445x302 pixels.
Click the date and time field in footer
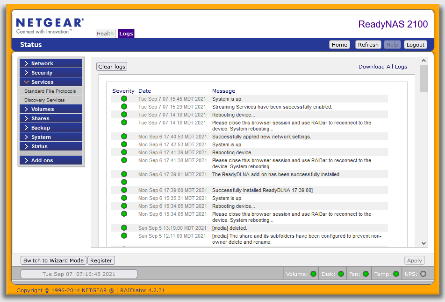pyautogui.click(x=79, y=274)
